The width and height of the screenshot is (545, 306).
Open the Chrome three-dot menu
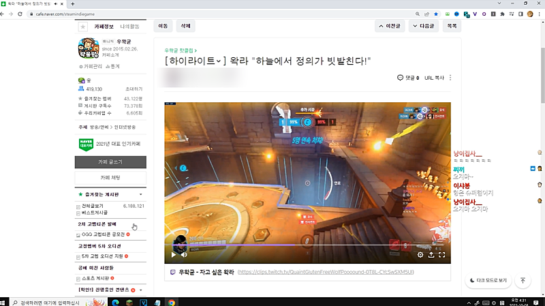click(539, 14)
